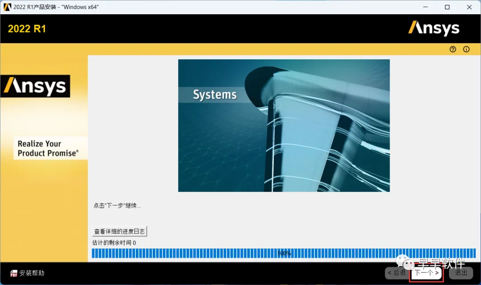Click the 2022 R1 version heading
This screenshot has width=481, height=285.
[27, 29]
